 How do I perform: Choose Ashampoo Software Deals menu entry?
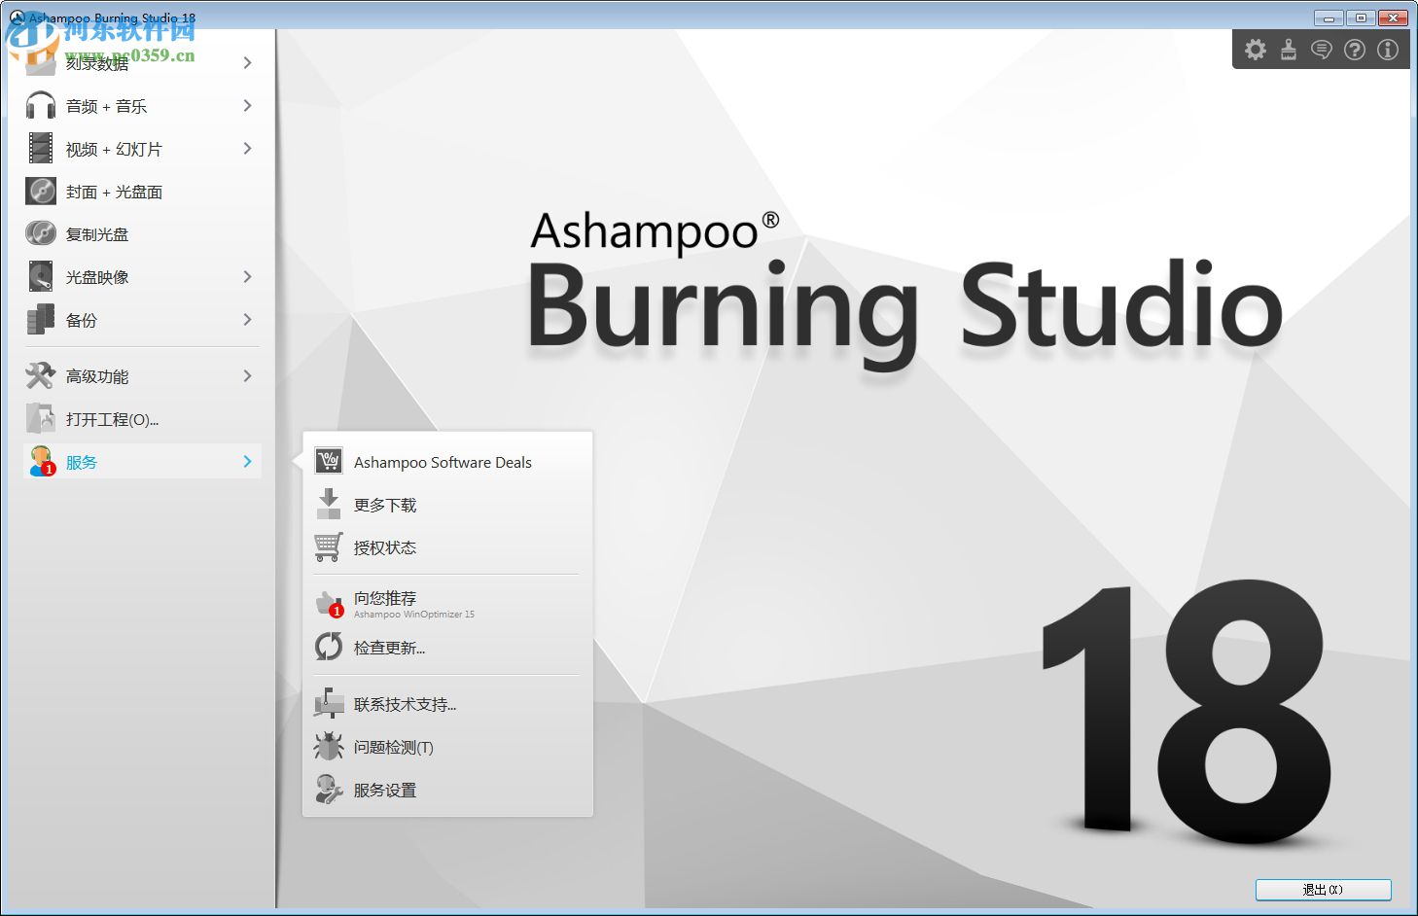[x=443, y=462]
